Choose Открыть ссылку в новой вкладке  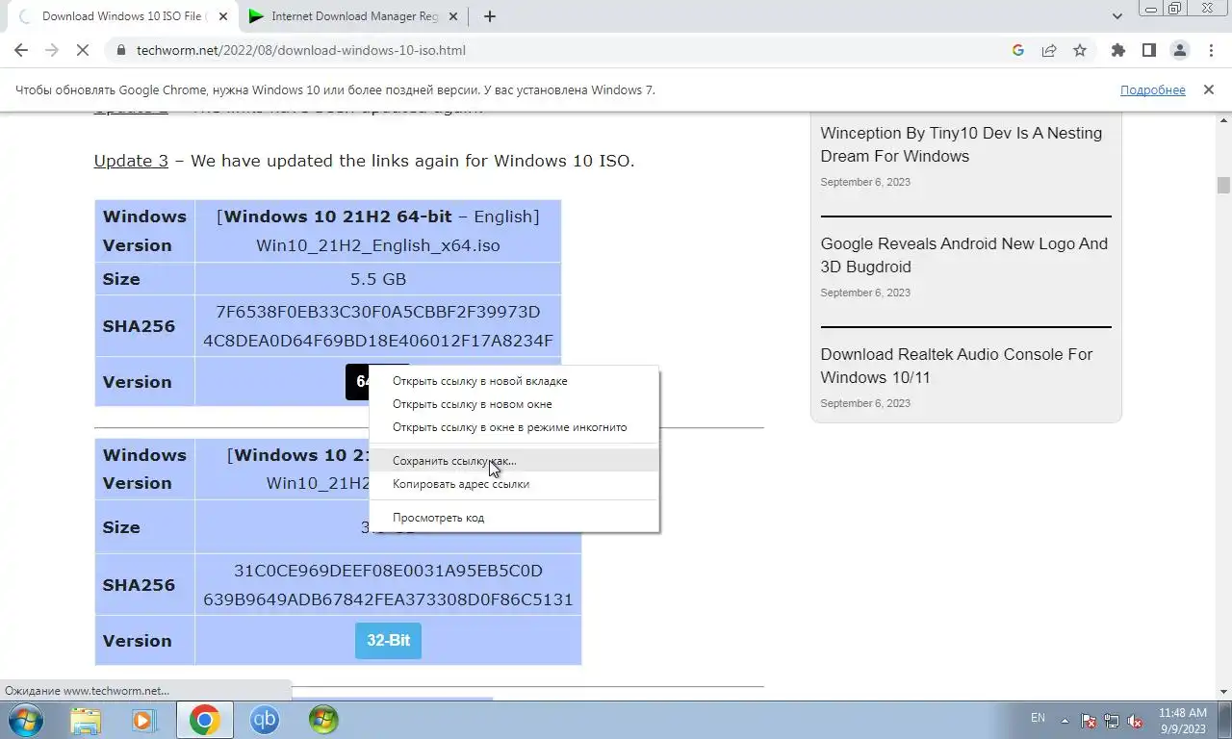pos(515,381)
